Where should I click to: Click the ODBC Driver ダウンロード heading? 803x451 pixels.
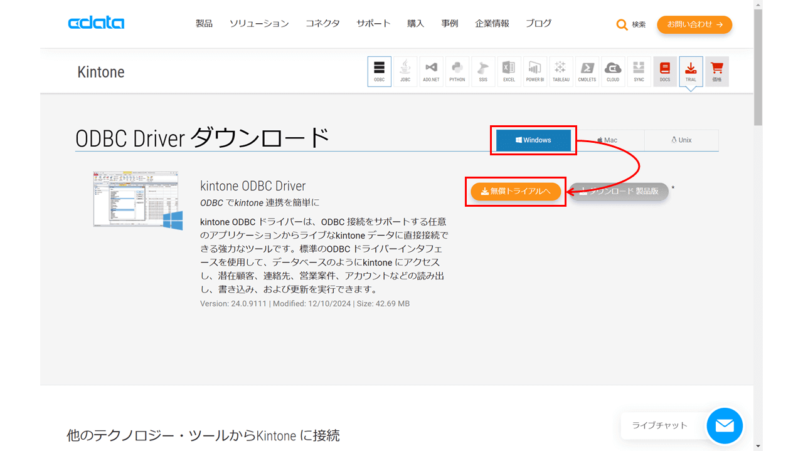point(202,137)
